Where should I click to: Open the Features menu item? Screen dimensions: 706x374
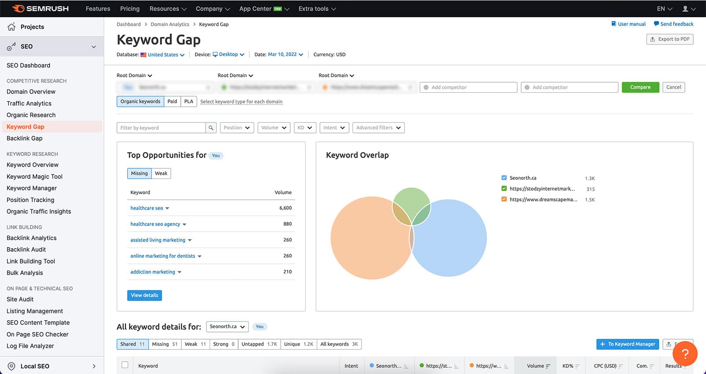(98, 8)
